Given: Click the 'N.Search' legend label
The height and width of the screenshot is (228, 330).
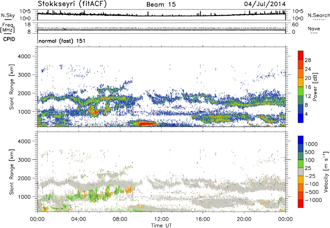Looking at the screenshot, I should [x=318, y=15].
